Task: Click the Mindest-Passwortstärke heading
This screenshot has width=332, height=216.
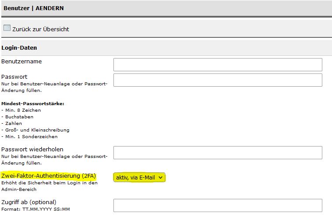Action: point(33,103)
